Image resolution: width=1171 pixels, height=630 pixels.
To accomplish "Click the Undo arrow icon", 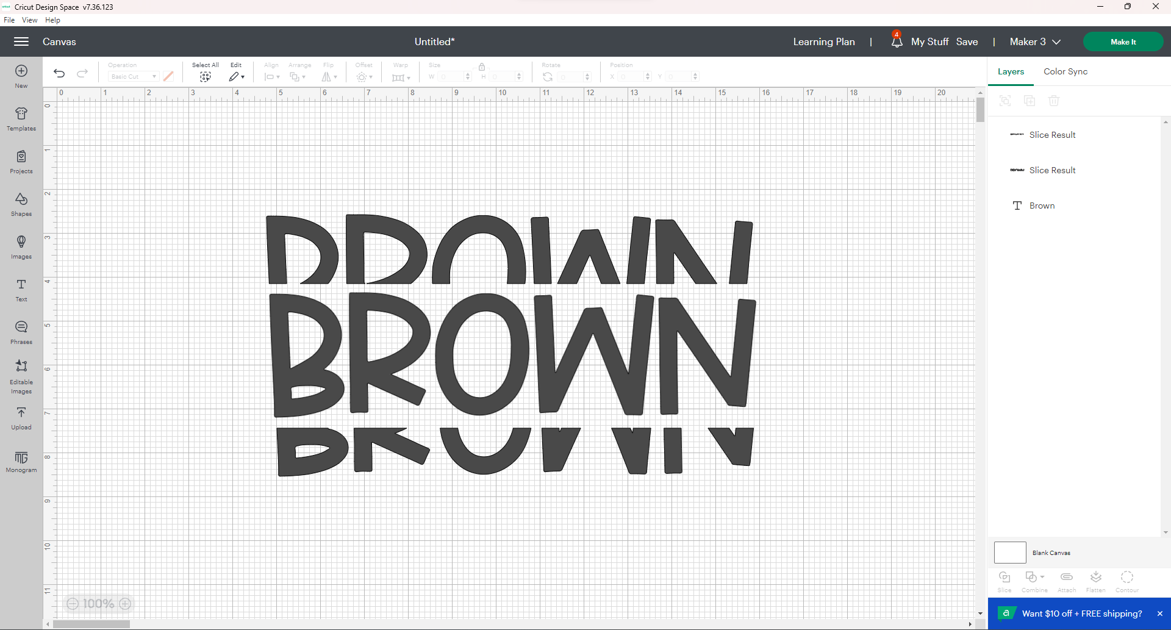I will coord(59,73).
